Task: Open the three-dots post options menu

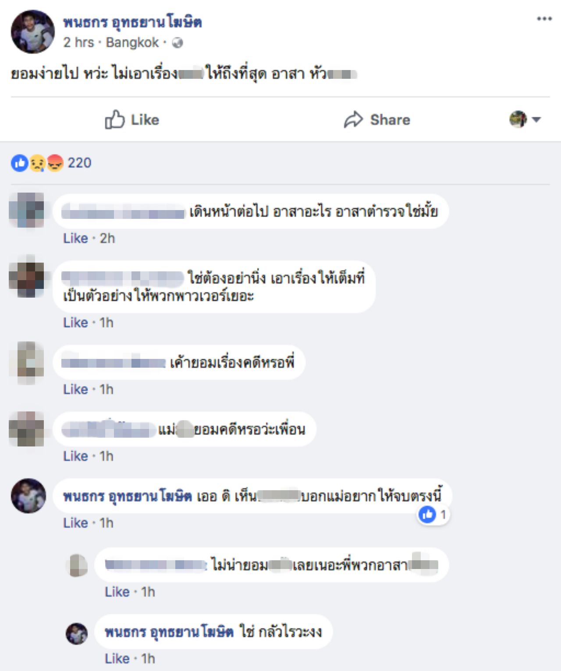Action: click(544, 19)
